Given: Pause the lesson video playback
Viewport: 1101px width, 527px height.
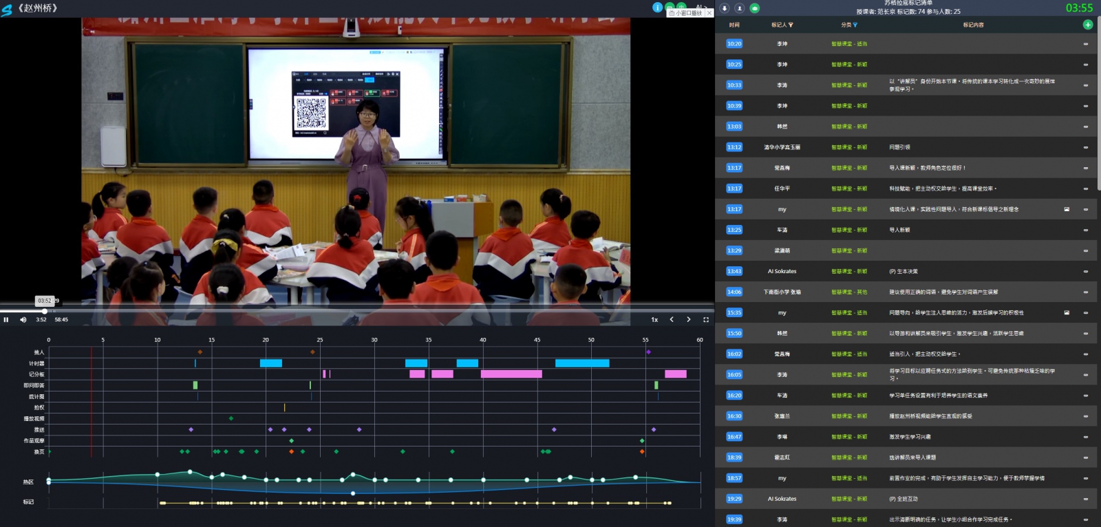Looking at the screenshot, I should coord(6,319).
